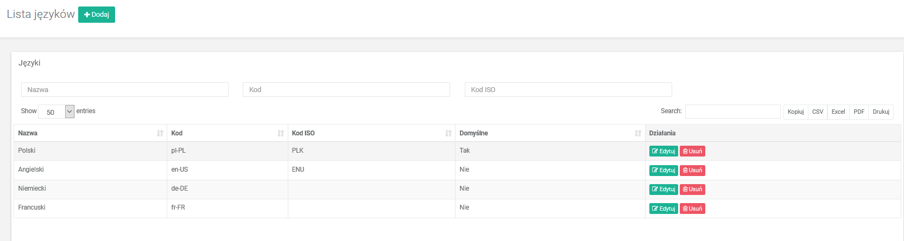This screenshot has height=241, width=904.
Task: Click the Dodaj add-language button
Action: point(97,15)
